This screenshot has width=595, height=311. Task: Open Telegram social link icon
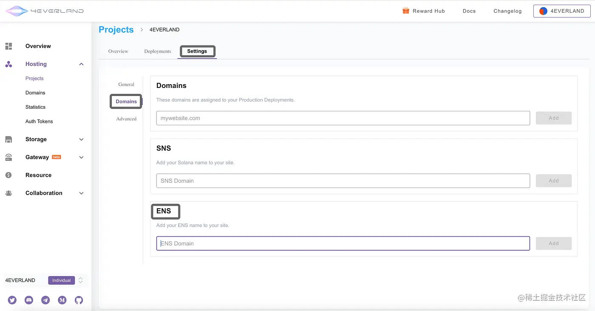click(x=45, y=300)
